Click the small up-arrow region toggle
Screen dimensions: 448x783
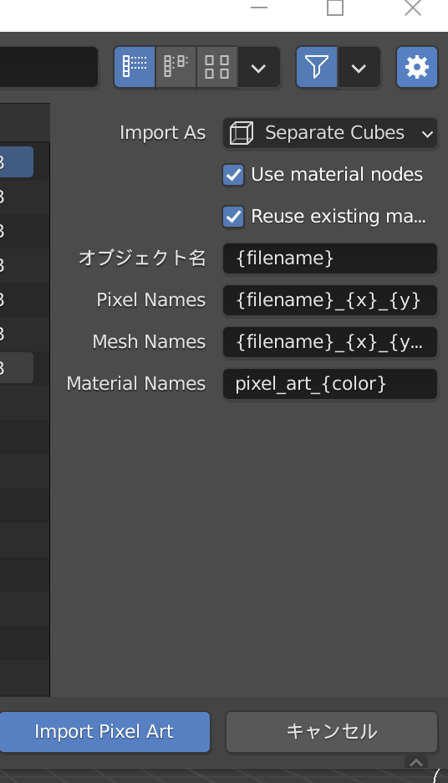pos(416,763)
